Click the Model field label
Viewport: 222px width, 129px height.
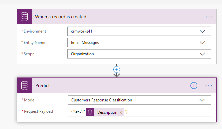coord(30,100)
